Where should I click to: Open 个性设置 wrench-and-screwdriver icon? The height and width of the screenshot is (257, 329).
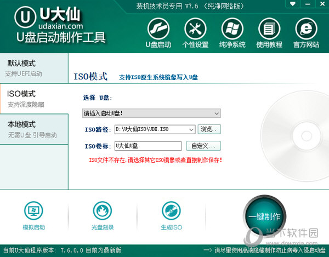click(x=195, y=30)
